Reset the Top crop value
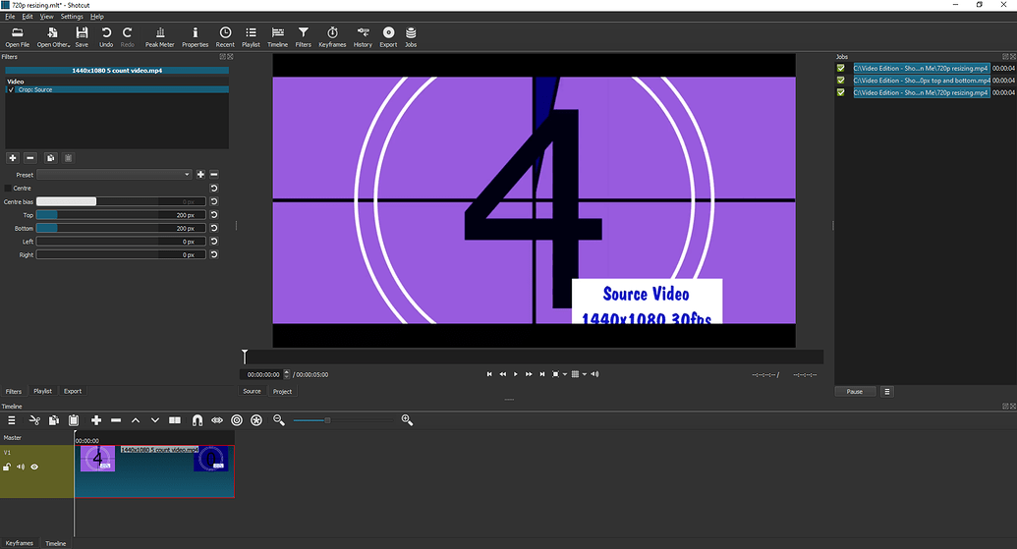 click(214, 214)
